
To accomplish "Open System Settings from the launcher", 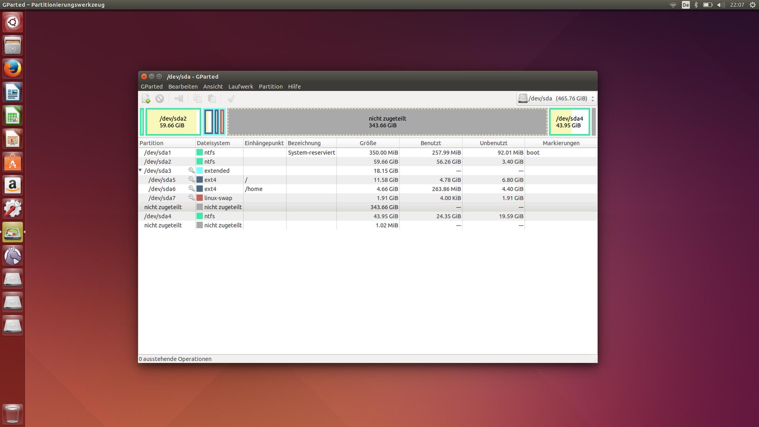I will click(13, 209).
